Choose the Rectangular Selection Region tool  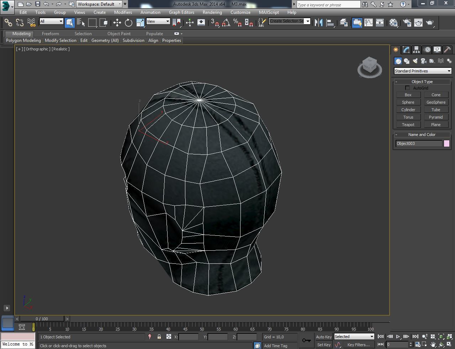(x=92, y=23)
